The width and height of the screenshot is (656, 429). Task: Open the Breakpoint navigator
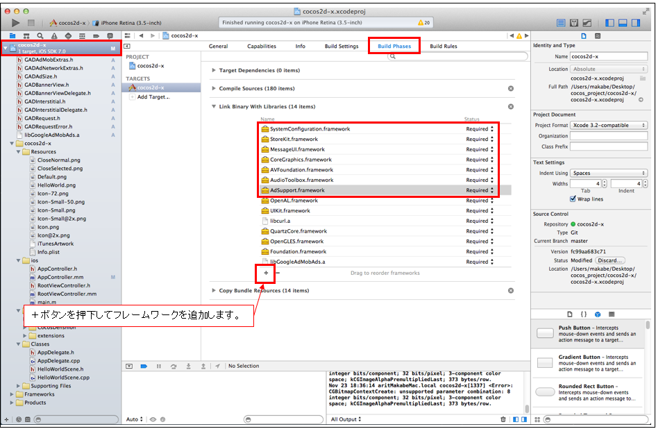click(96, 36)
